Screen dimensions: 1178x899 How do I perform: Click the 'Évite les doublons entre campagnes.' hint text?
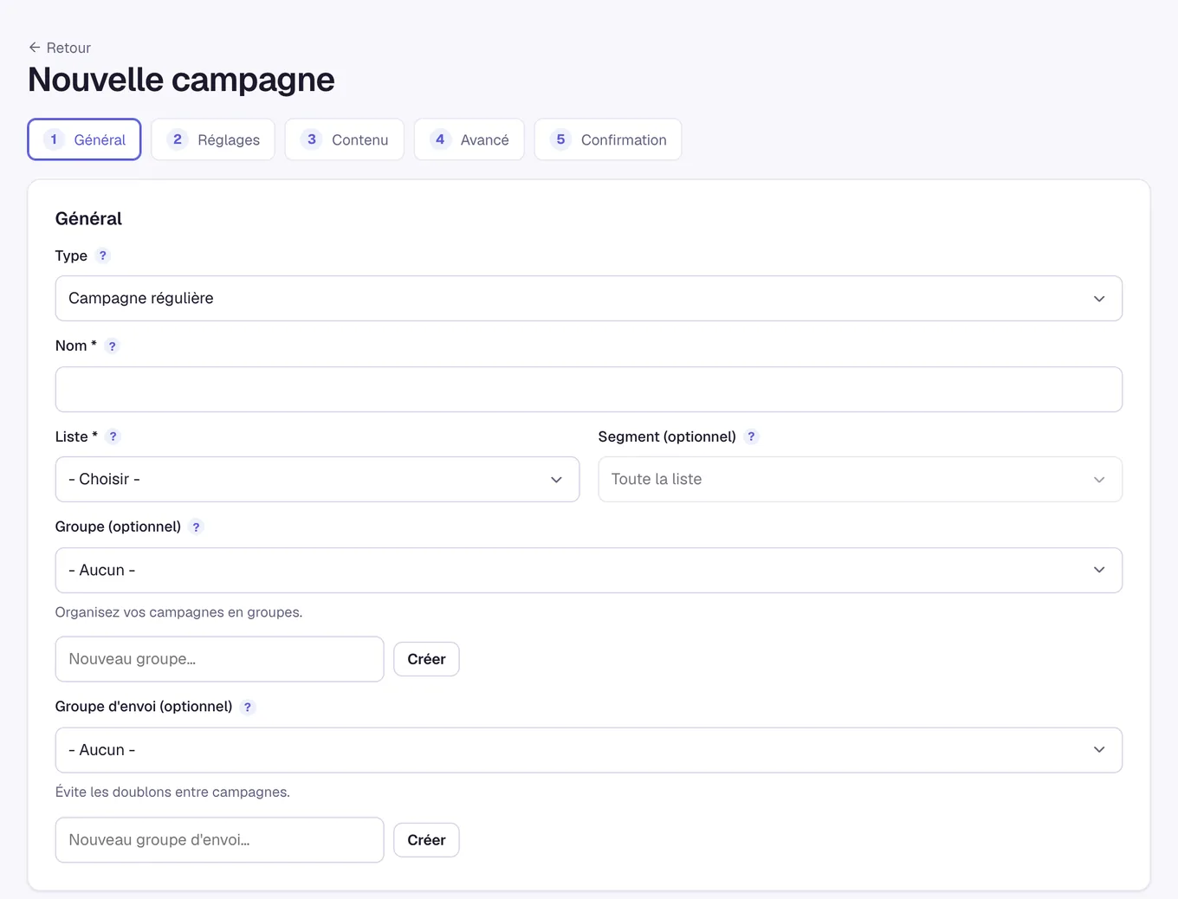172,792
